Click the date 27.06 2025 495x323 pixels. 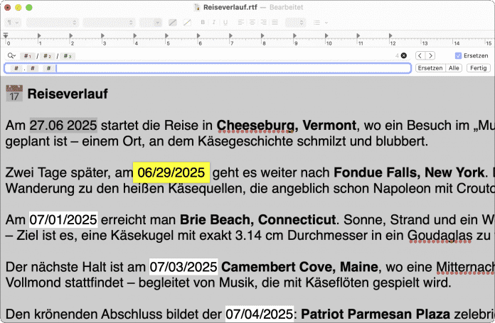63,125
